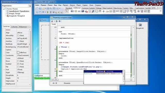Switch to the Dialogs palette tab
The height and width of the screenshot is (93, 165).
click(x=99, y=8)
